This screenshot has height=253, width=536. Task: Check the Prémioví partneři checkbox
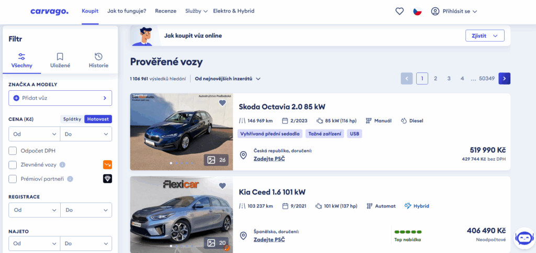(13, 179)
